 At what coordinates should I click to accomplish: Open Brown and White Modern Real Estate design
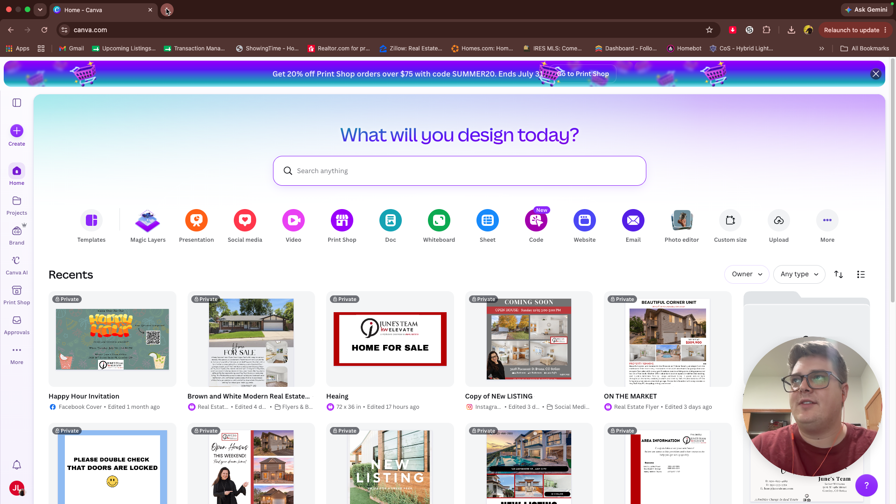coord(251,339)
